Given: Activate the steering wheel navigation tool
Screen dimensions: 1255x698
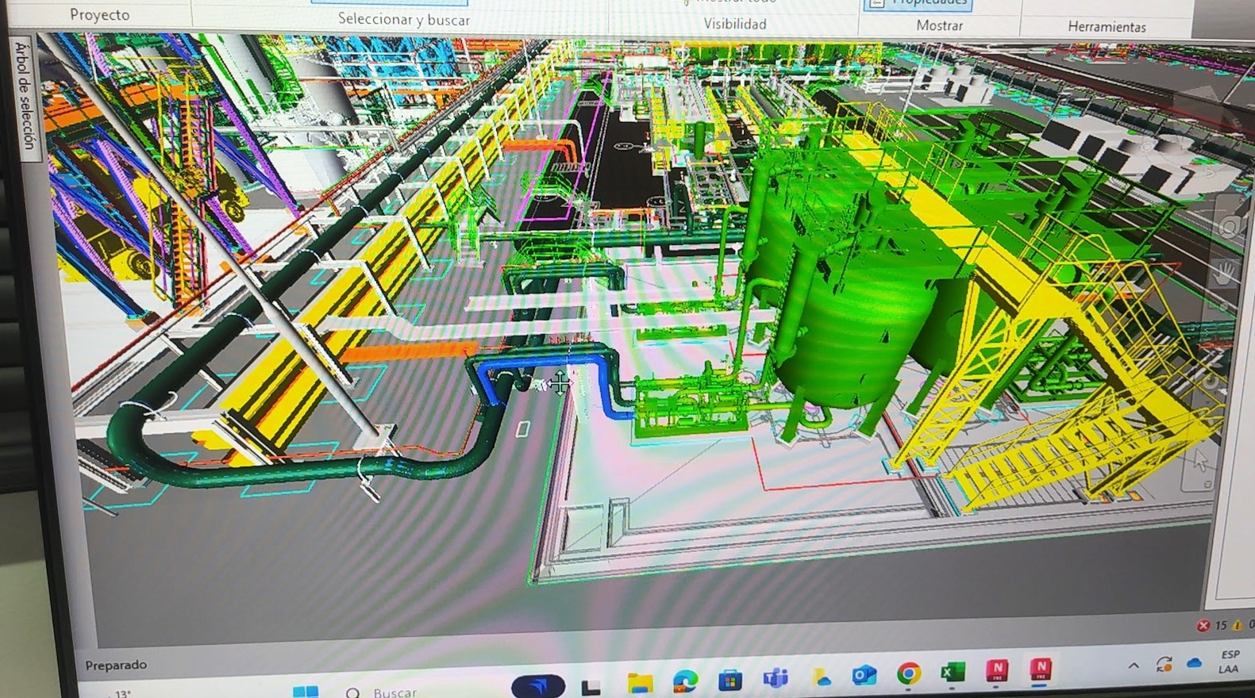Looking at the screenshot, I should tap(1228, 228).
